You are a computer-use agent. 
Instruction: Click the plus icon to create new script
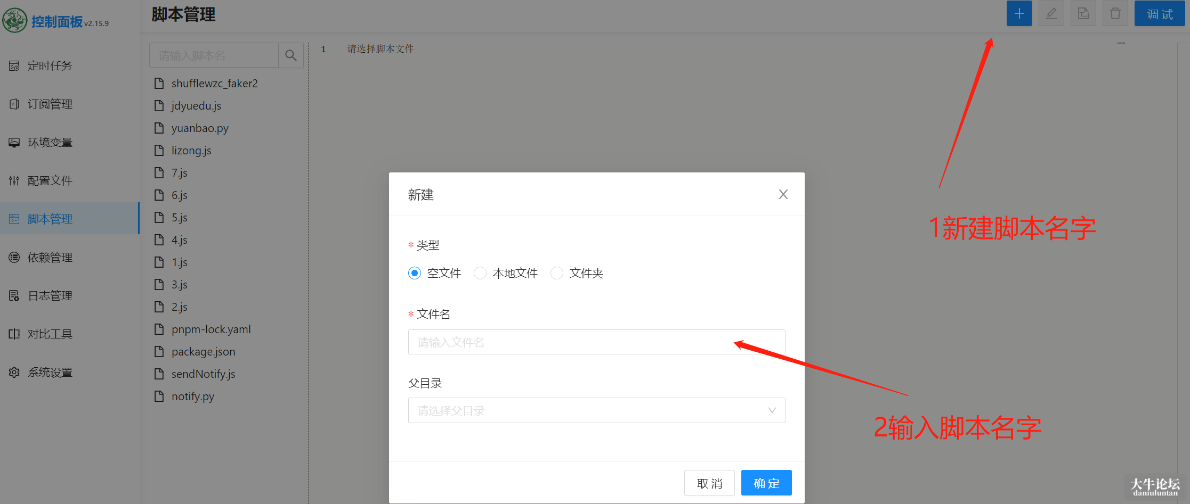pos(1019,14)
